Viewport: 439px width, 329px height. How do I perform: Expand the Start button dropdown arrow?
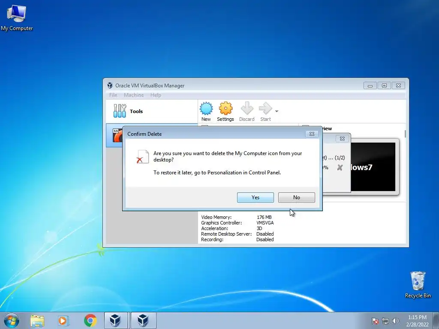277,111
